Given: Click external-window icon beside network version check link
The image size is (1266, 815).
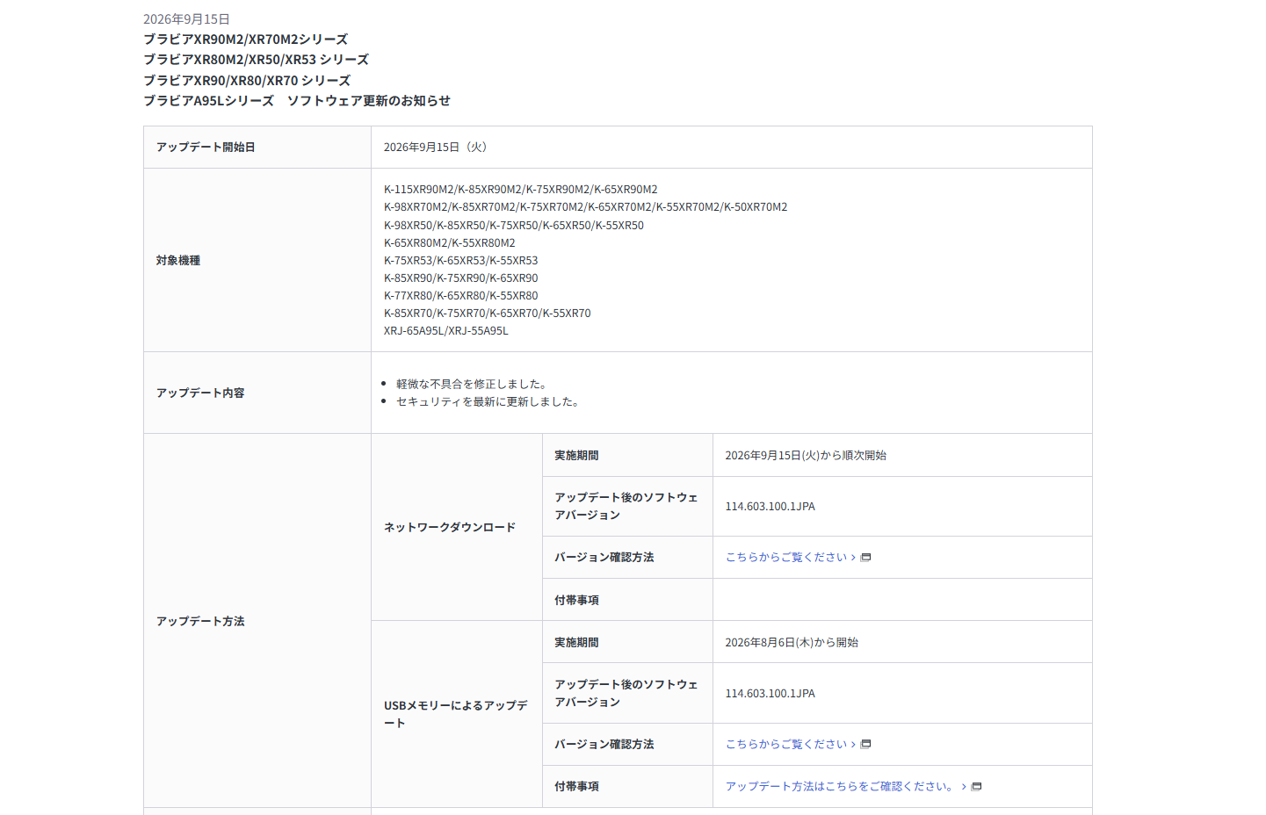Looking at the screenshot, I should click(x=865, y=558).
